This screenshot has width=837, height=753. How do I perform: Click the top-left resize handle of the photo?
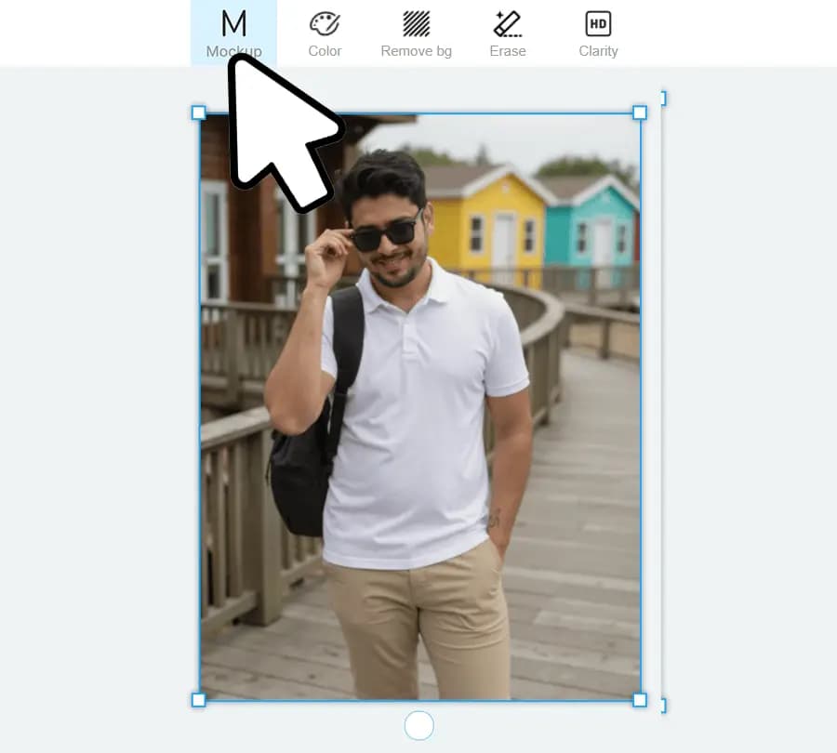198,112
